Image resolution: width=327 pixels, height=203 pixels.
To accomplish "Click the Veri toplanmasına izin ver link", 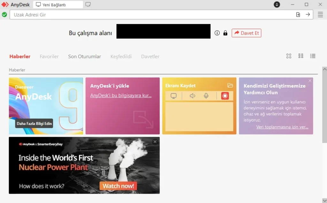I will pos(282,127).
